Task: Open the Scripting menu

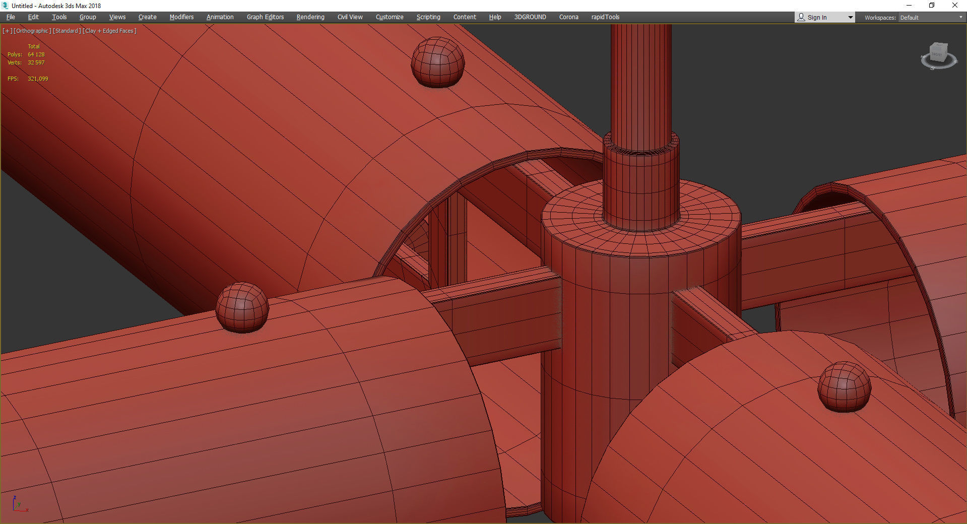Action: coord(428,17)
